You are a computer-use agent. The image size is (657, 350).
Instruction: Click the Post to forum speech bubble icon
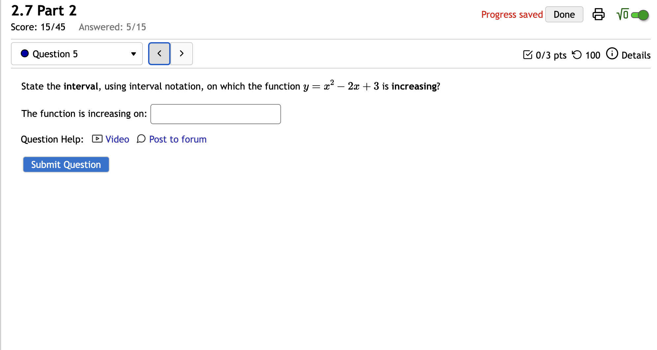pyautogui.click(x=141, y=139)
